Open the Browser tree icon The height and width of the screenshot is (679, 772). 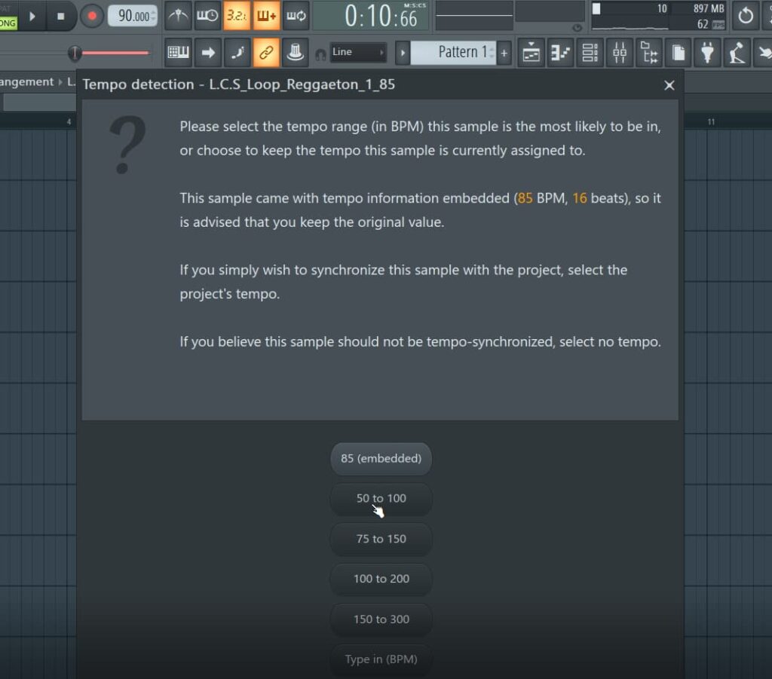click(x=648, y=53)
